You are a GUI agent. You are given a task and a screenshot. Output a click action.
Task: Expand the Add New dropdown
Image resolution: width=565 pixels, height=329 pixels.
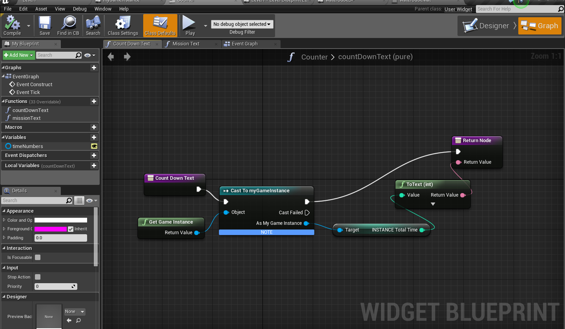(19, 55)
